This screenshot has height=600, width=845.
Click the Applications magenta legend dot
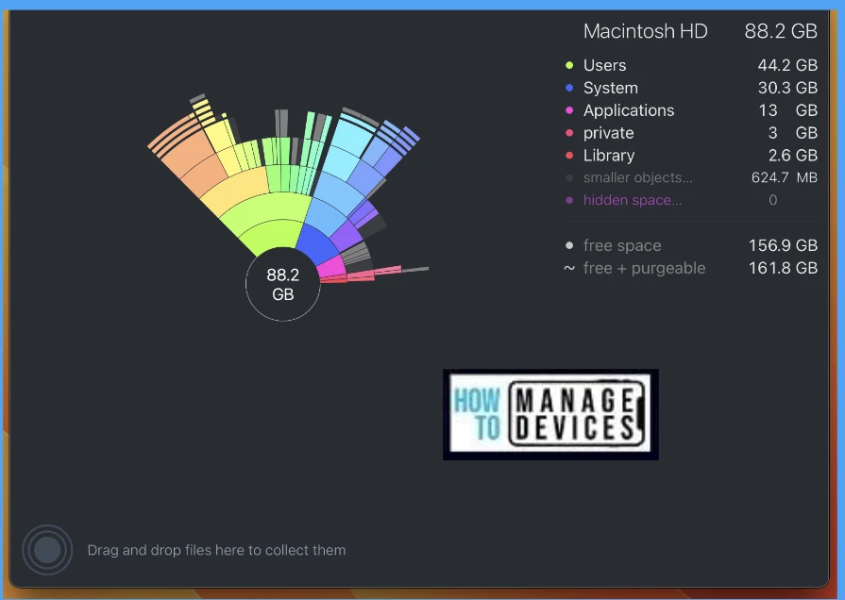tap(569, 110)
